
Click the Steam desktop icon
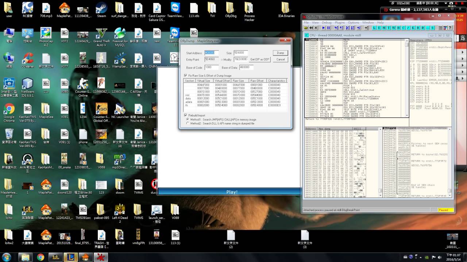point(101,11)
